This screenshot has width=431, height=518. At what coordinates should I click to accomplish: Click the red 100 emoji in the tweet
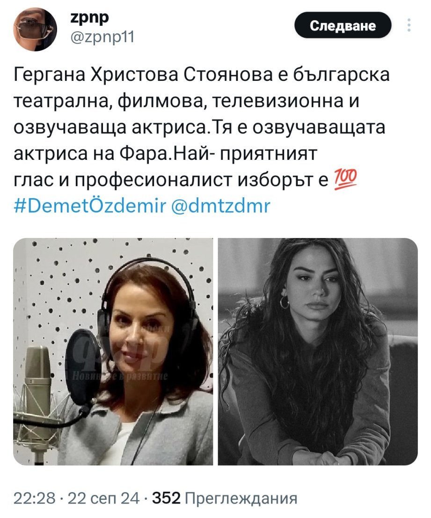347,179
